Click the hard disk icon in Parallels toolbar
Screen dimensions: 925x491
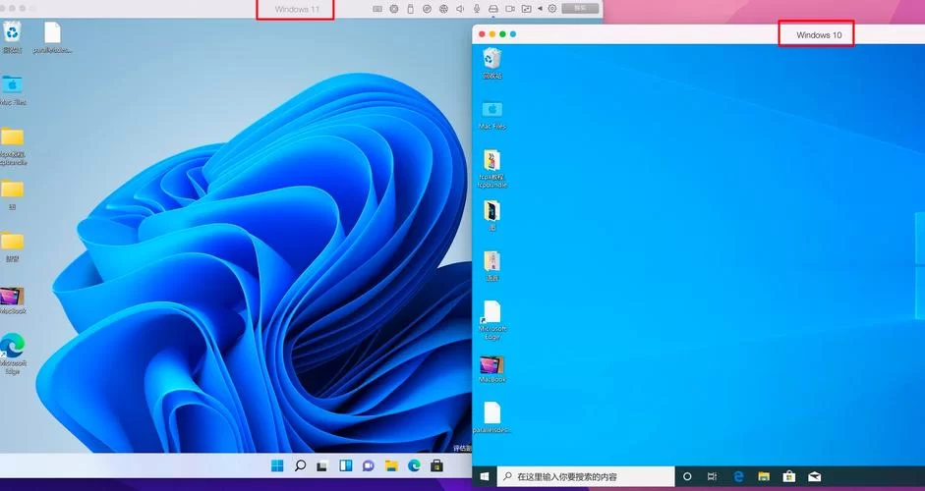coord(493,9)
